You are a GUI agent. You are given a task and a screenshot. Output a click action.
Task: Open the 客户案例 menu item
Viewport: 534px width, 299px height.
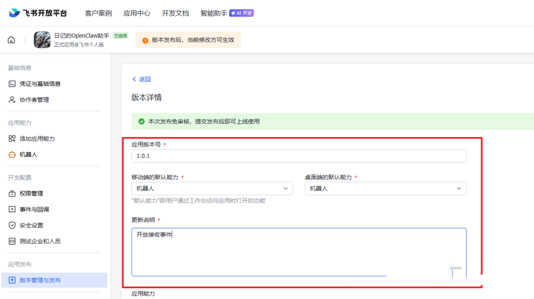coord(98,13)
